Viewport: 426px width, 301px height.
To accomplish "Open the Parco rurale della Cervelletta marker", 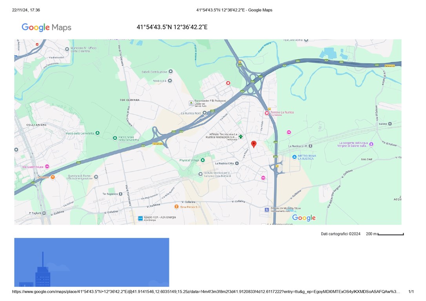I will [115, 138].
